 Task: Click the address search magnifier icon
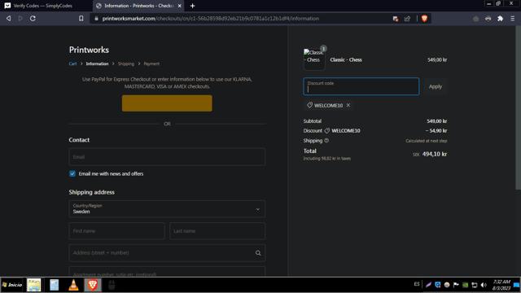pyautogui.click(x=258, y=253)
